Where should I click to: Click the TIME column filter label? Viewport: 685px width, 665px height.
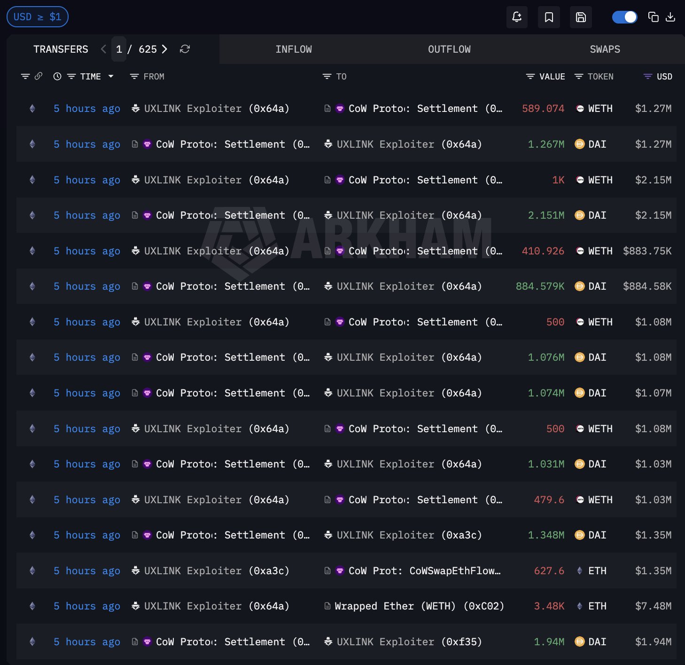[x=90, y=77]
